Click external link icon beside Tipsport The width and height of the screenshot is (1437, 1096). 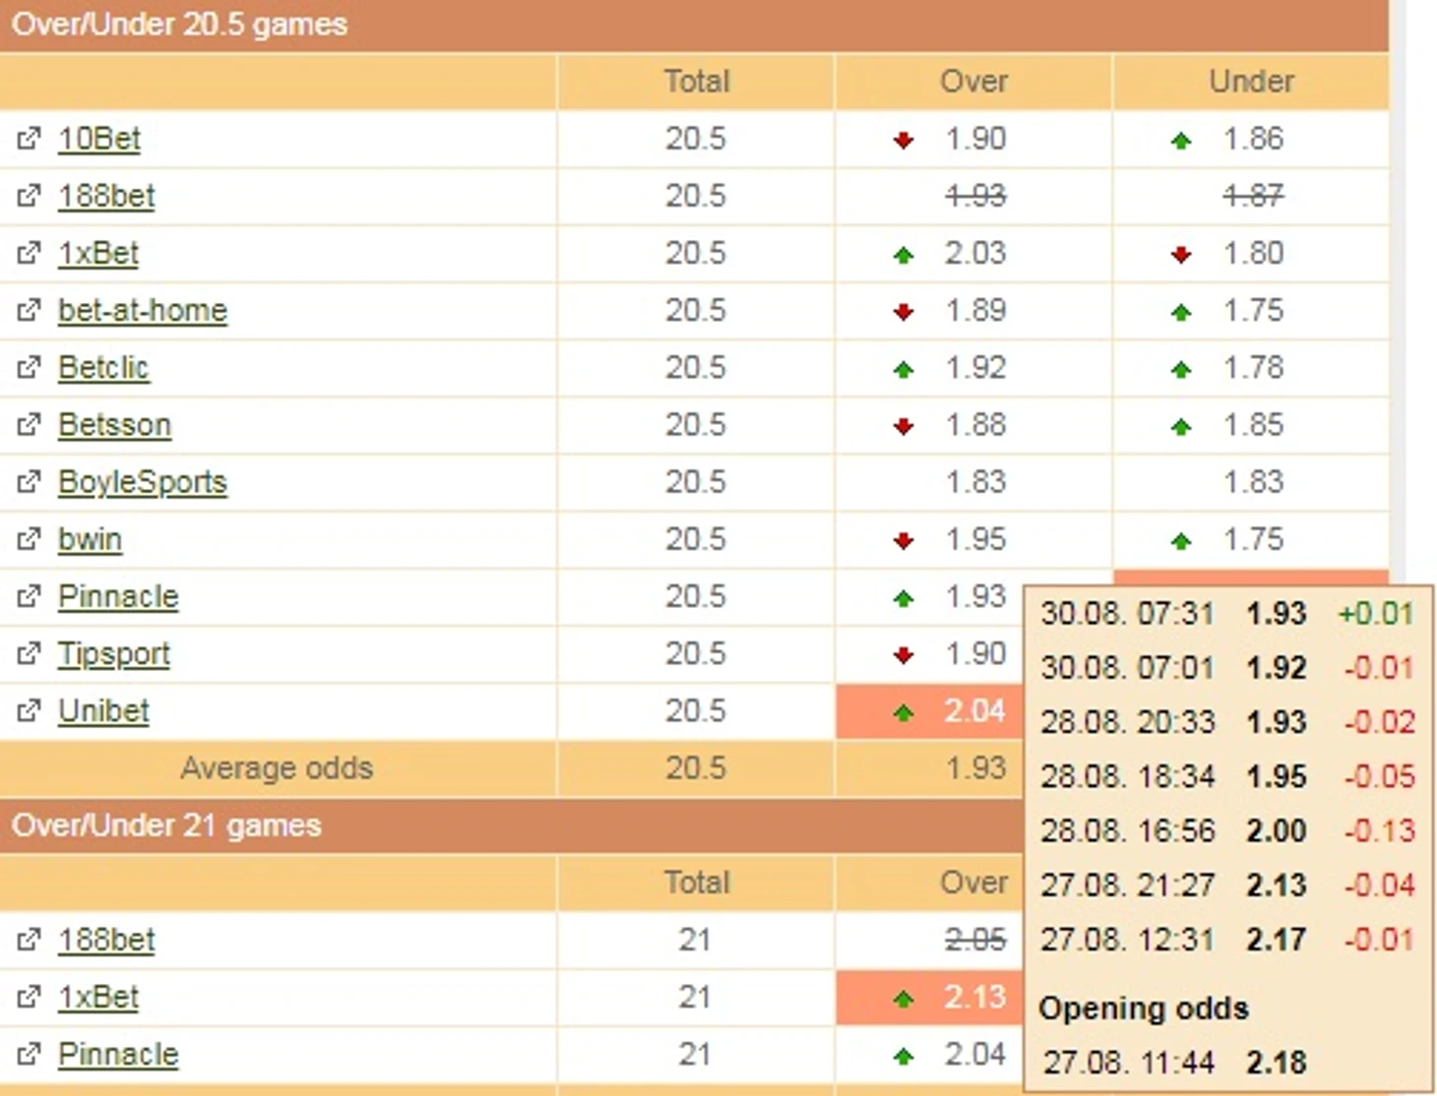pyautogui.click(x=29, y=654)
